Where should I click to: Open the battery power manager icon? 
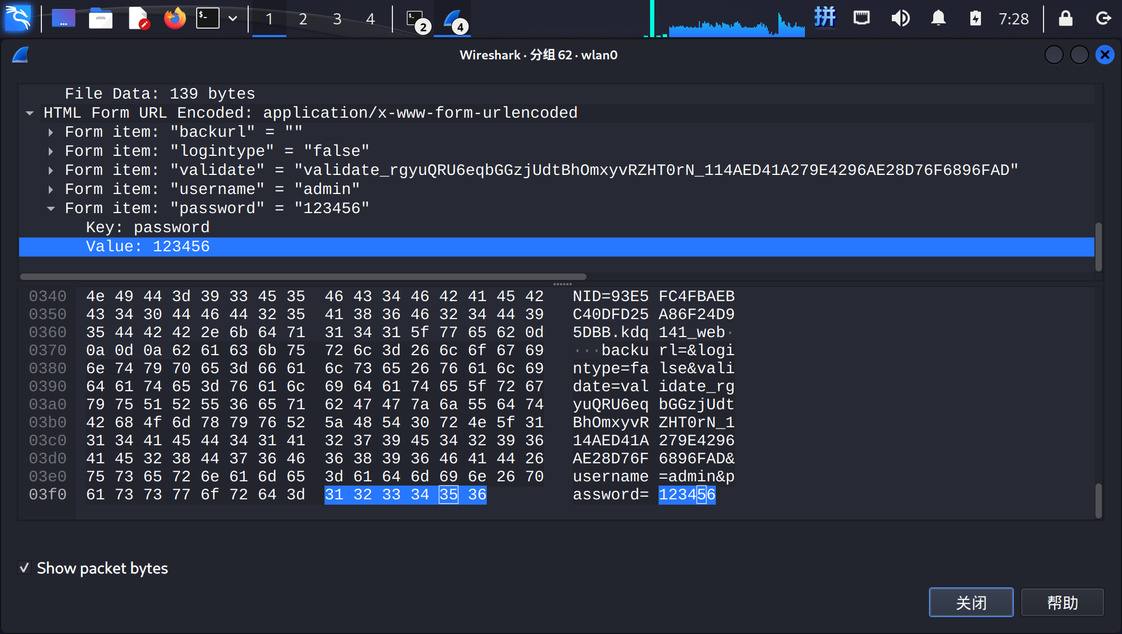pyautogui.click(x=975, y=19)
